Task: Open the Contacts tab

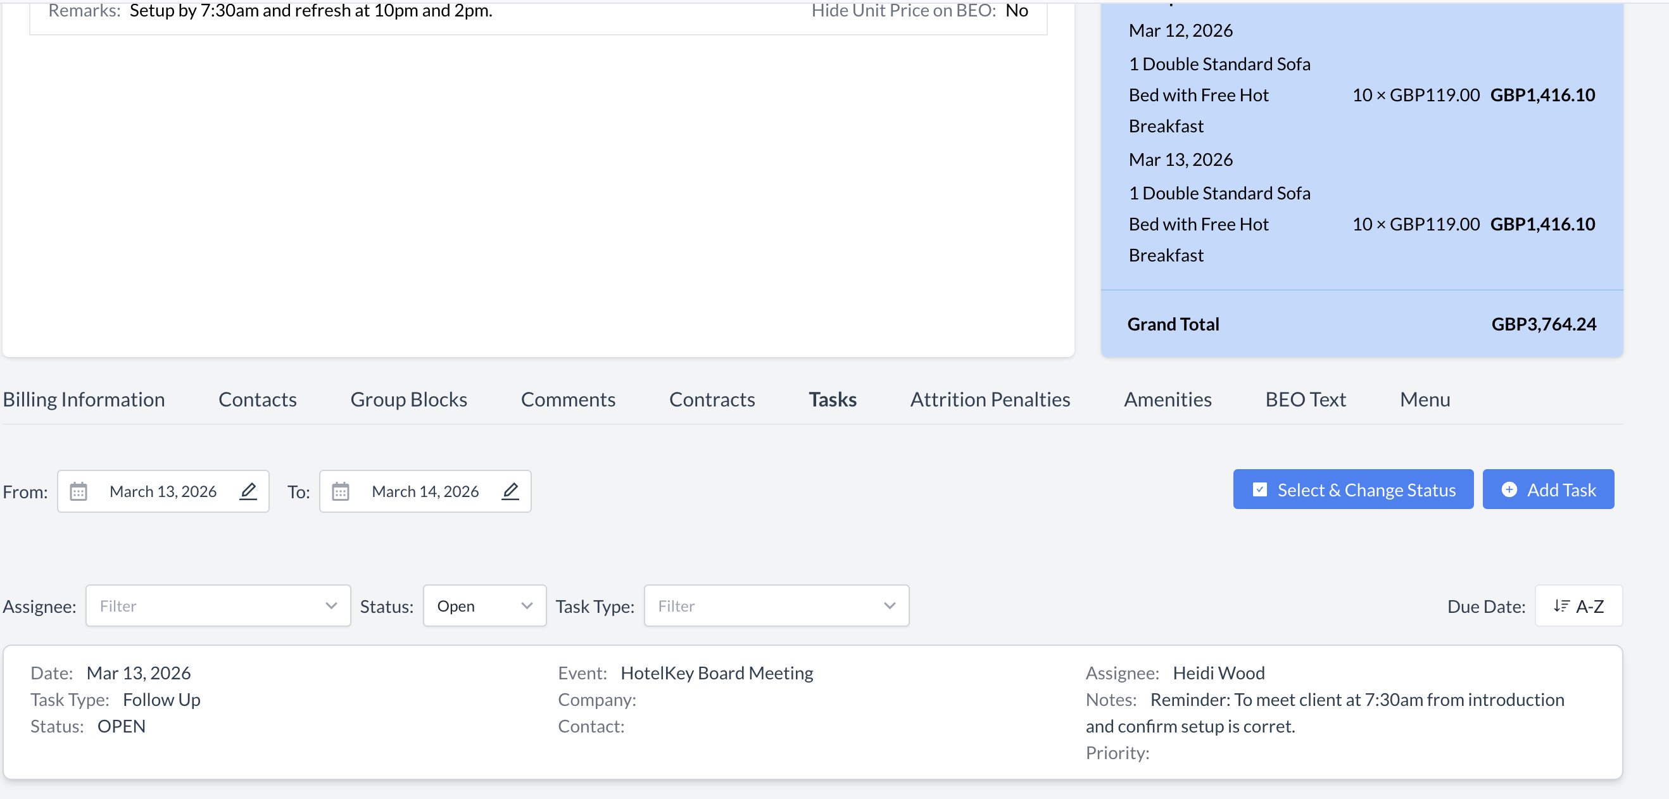Action: (x=257, y=399)
